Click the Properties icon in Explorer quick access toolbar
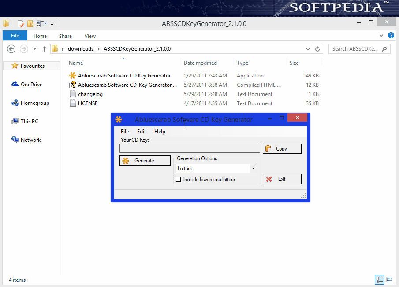The width and height of the screenshot is (399, 287). point(21,24)
